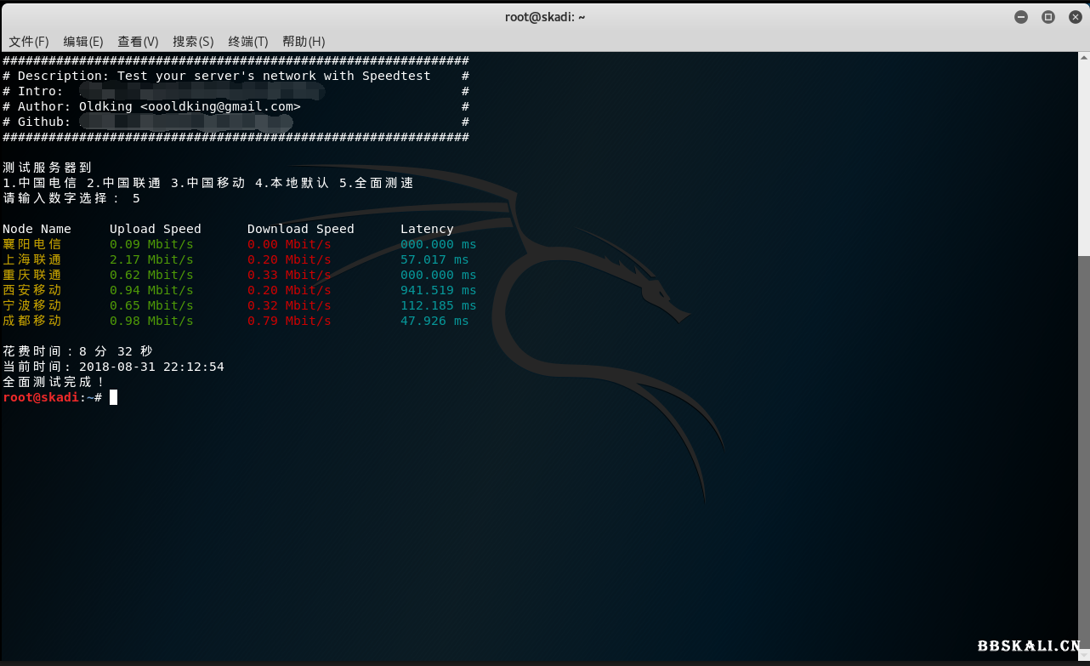Open the 查看(V) menu
Image resolution: width=1090 pixels, height=666 pixels.
click(x=138, y=42)
